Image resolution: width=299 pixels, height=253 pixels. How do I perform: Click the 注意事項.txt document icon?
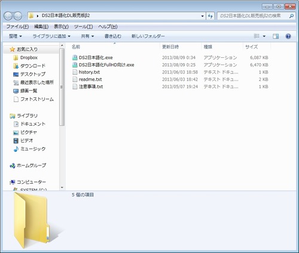(x=75, y=87)
